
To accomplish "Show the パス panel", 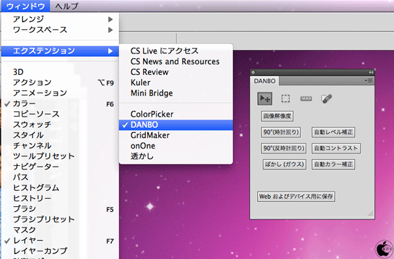I will click(x=60, y=178).
